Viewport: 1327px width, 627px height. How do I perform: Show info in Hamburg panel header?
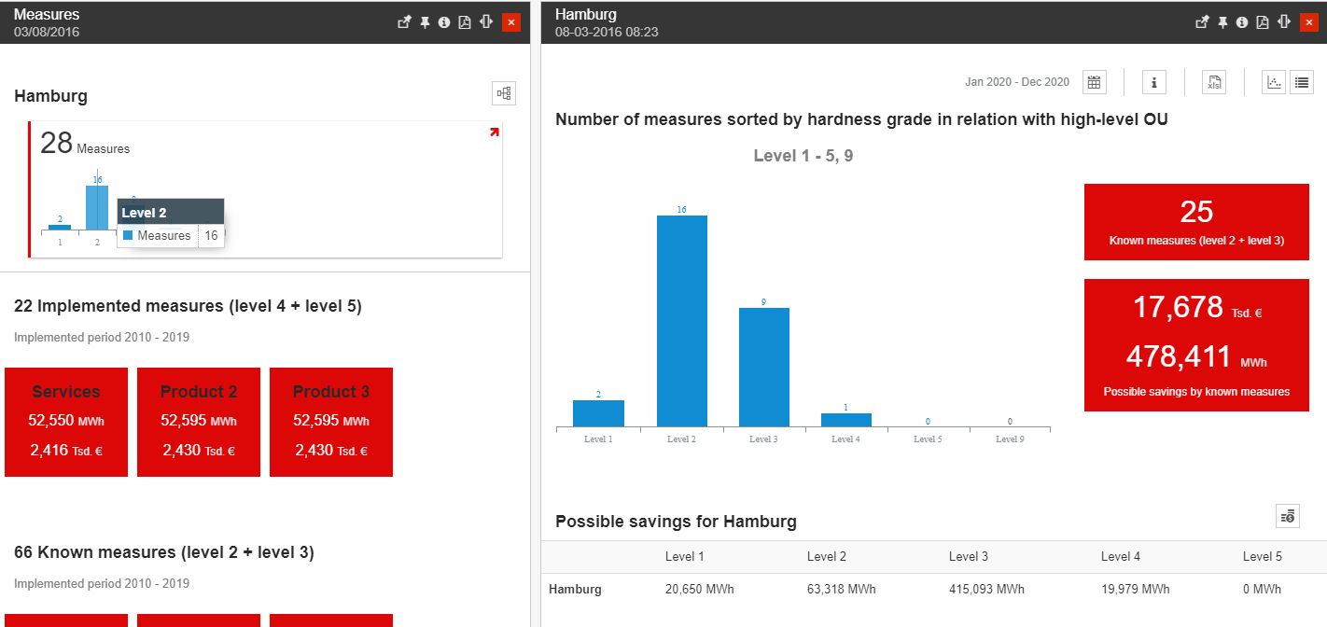(1242, 22)
